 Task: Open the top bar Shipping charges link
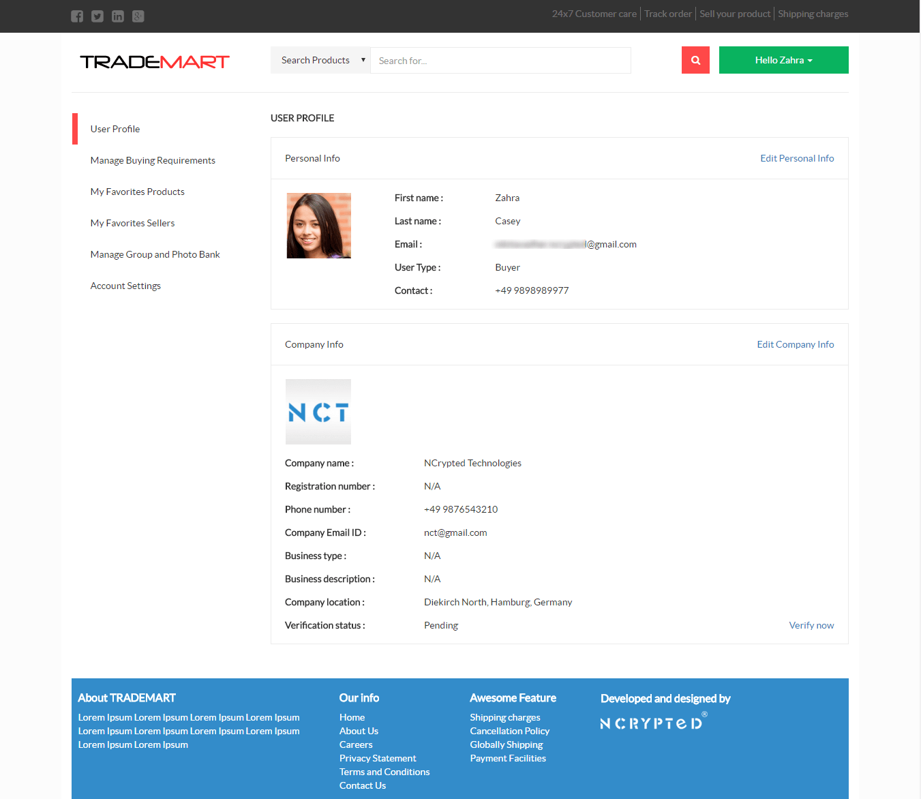tap(813, 14)
